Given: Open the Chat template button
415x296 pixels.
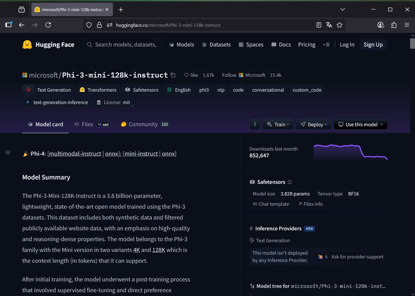Looking at the screenshot, I should [x=271, y=204].
